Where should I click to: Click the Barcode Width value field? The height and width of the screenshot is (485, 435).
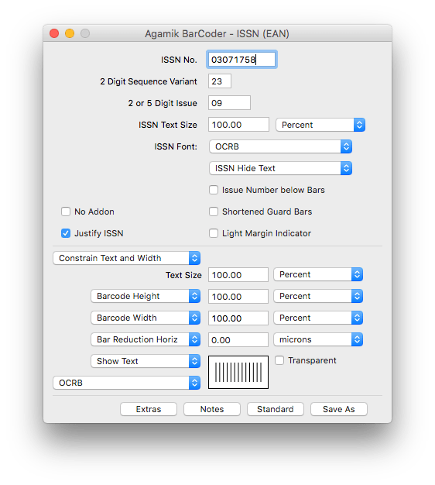238,318
